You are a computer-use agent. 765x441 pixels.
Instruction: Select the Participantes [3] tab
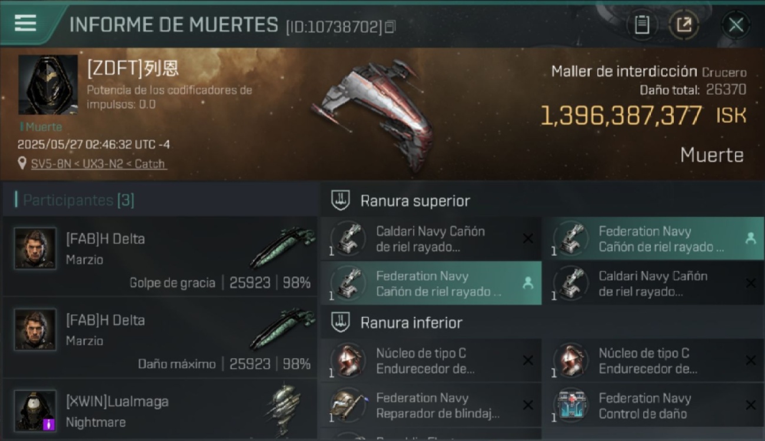[78, 200]
